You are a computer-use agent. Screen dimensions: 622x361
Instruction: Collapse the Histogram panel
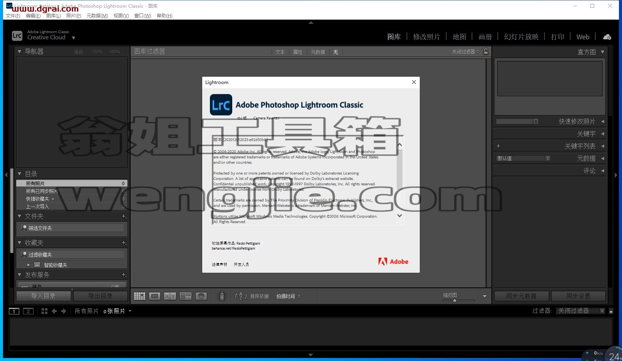[x=602, y=52]
